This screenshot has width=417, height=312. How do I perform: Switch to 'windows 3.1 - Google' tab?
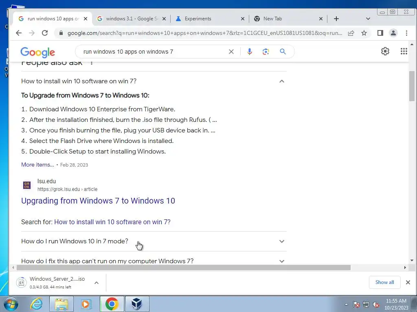coord(132,19)
